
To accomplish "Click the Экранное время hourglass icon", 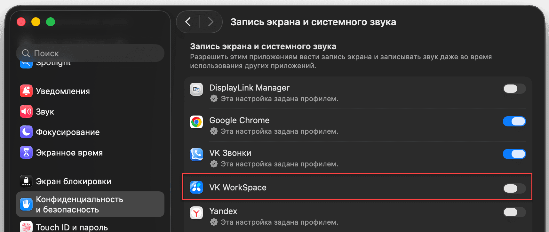I will click(x=26, y=152).
